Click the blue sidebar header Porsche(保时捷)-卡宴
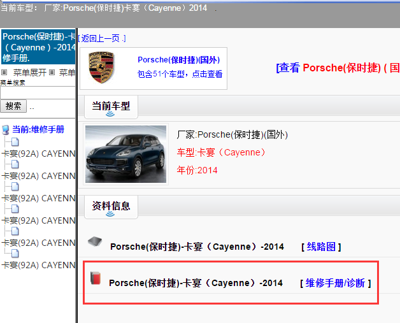Image resolution: width=400 pixels, height=323 pixels. [38, 47]
